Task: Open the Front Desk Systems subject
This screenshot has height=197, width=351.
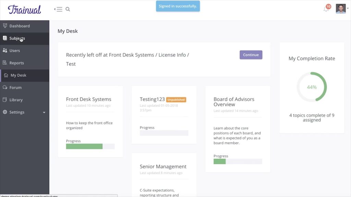Action: coord(89,99)
